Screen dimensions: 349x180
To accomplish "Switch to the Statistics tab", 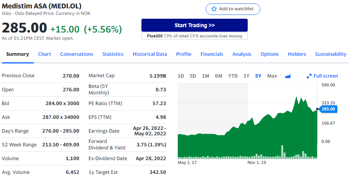I will point(113,54).
